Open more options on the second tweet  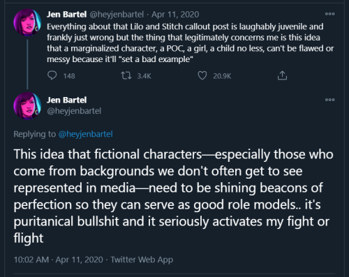330,100
